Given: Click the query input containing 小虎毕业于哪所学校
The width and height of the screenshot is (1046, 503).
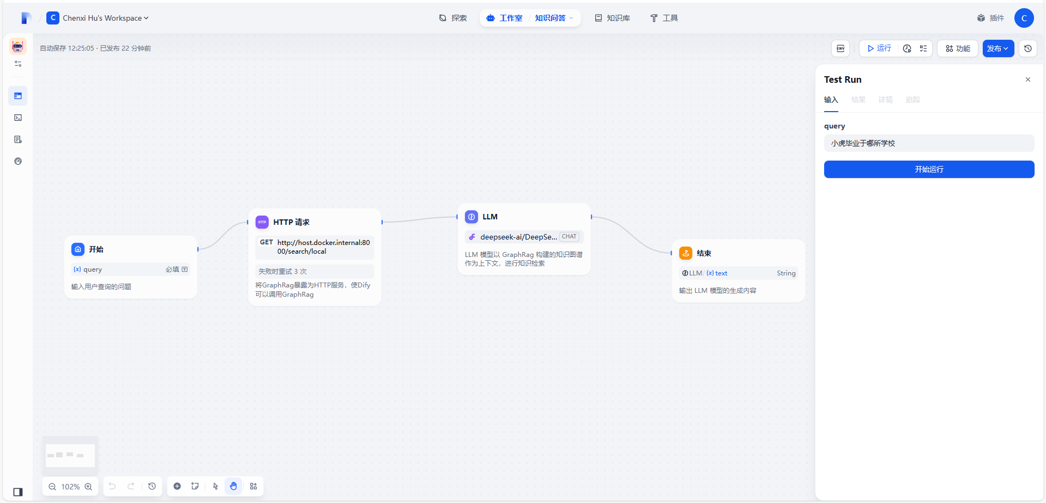Looking at the screenshot, I should [x=928, y=143].
